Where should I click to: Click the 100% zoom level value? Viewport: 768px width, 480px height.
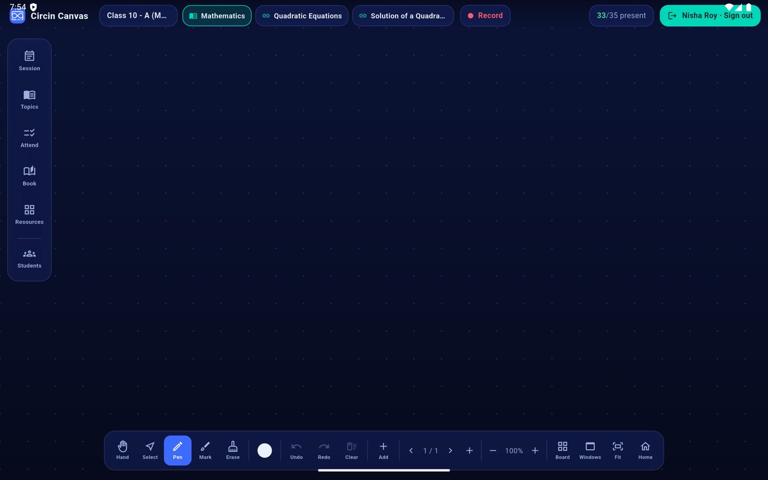point(514,451)
